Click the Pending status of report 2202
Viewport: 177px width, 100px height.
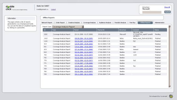point(158,34)
